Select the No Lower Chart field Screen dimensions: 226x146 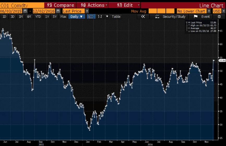[192, 11]
